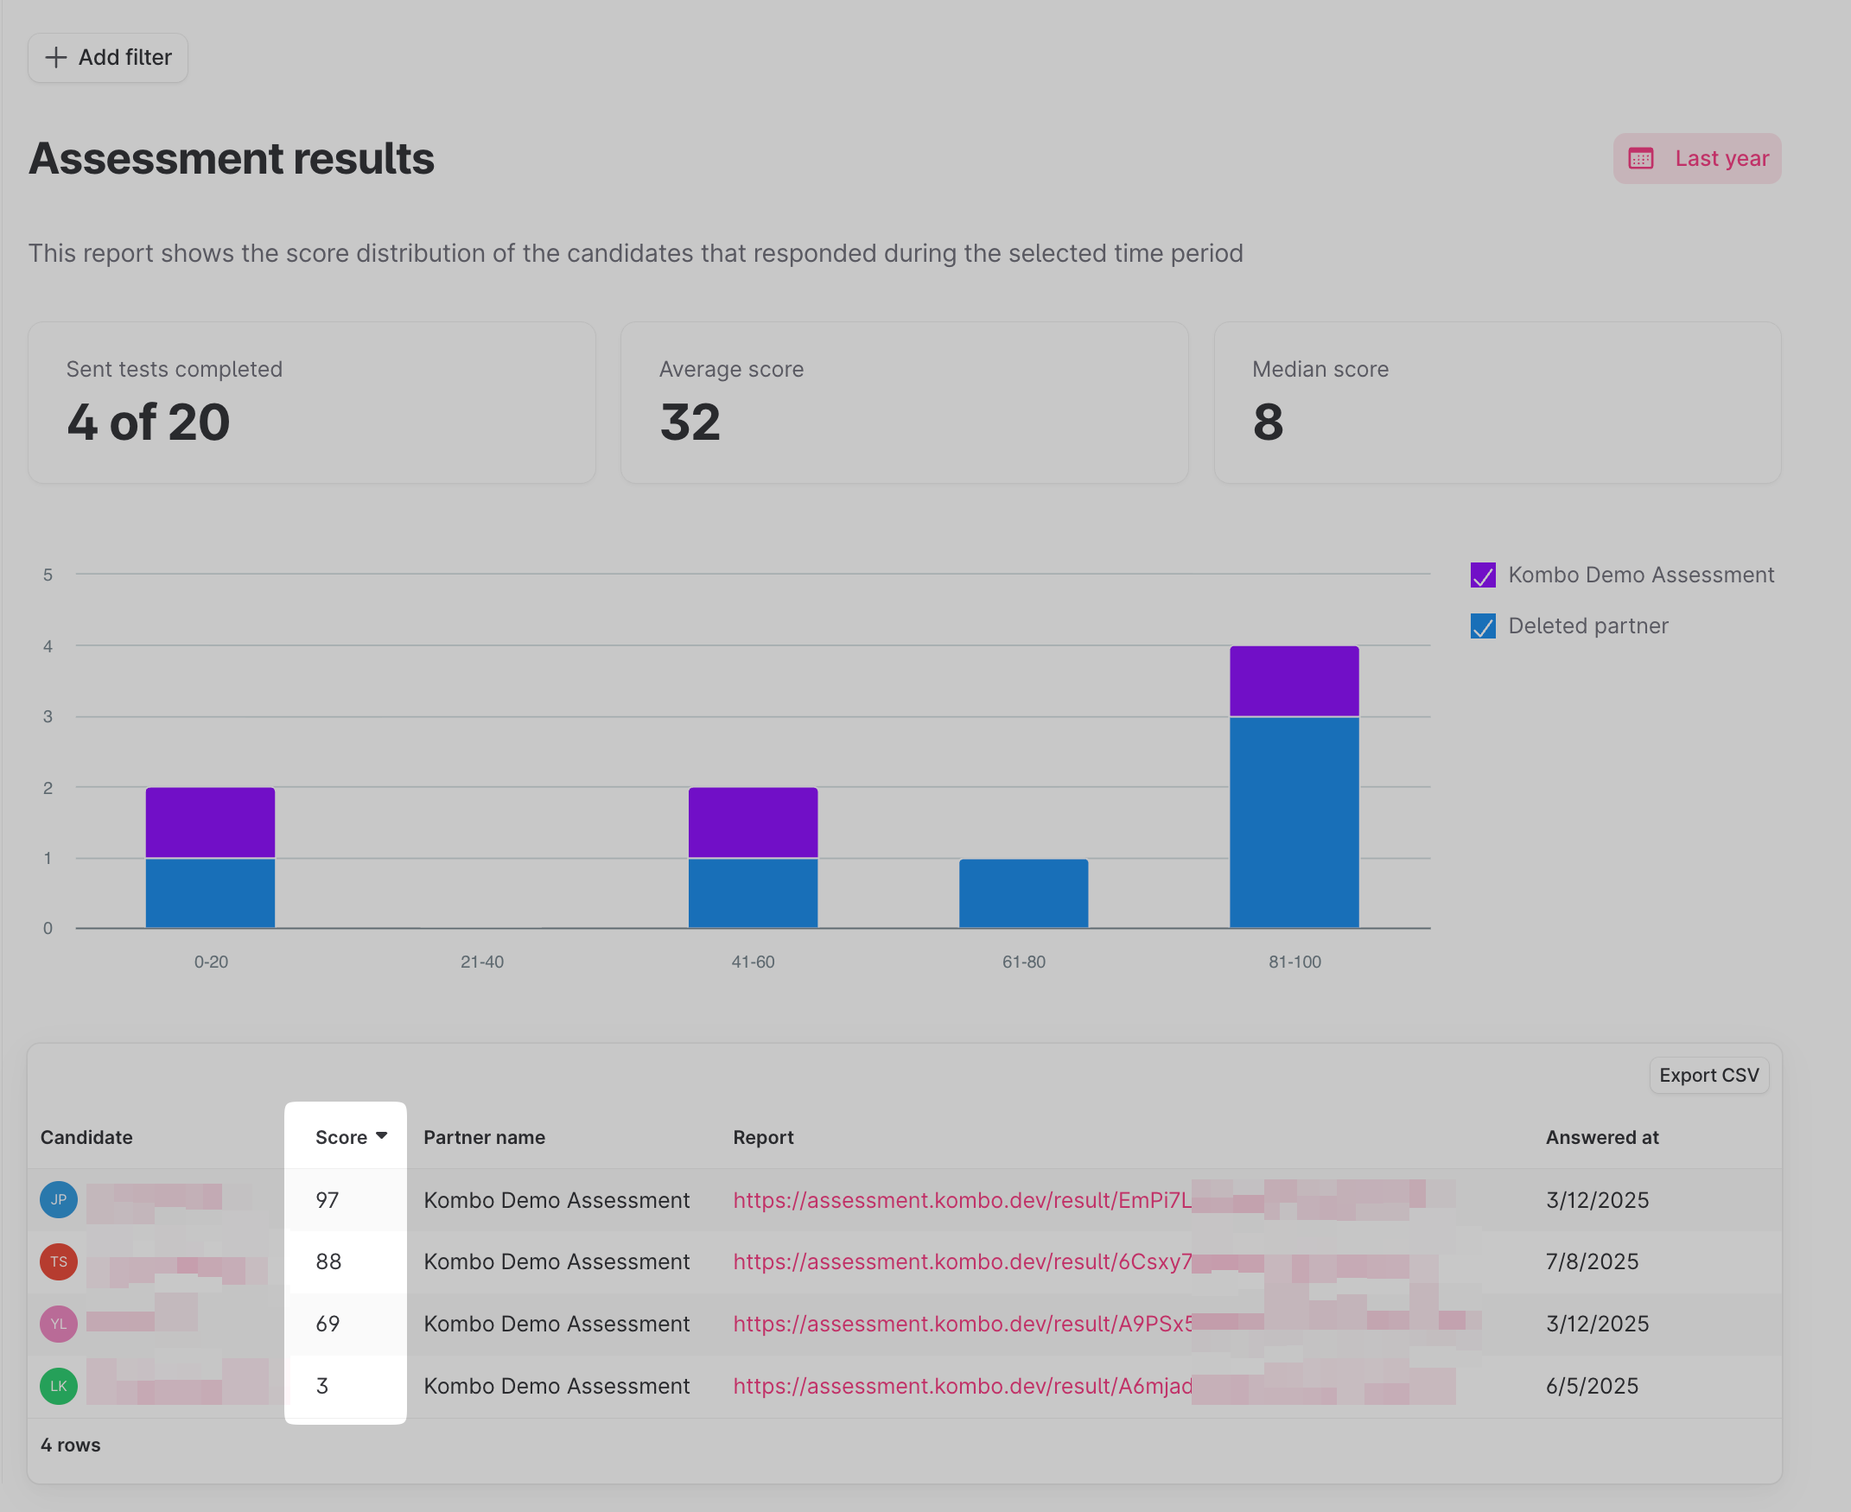
Task: Click the Median score card
Action: click(x=1497, y=403)
